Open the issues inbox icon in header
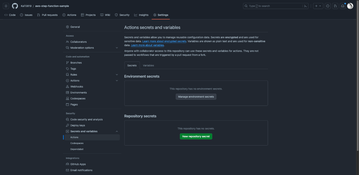This screenshot has height=175, width=359. pos(328,6)
